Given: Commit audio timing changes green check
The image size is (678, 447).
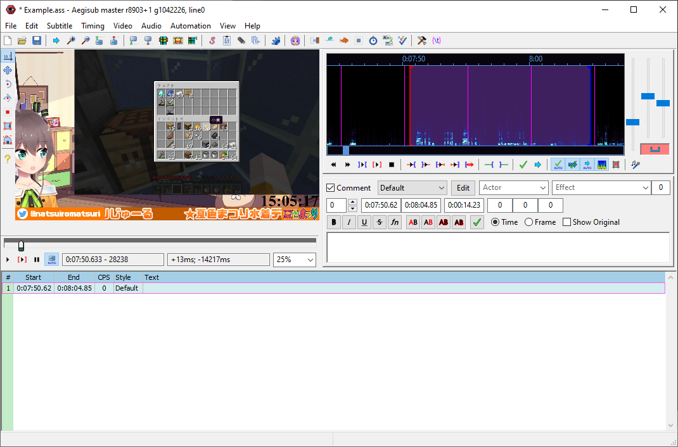Looking at the screenshot, I should tap(523, 165).
